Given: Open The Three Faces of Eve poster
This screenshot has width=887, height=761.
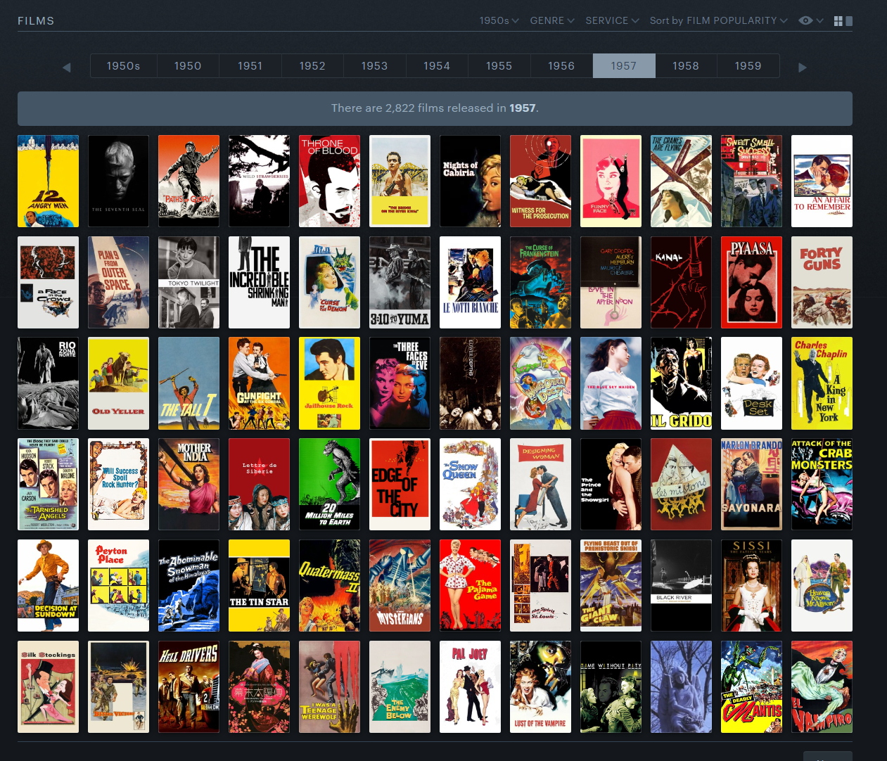Looking at the screenshot, I should (400, 383).
